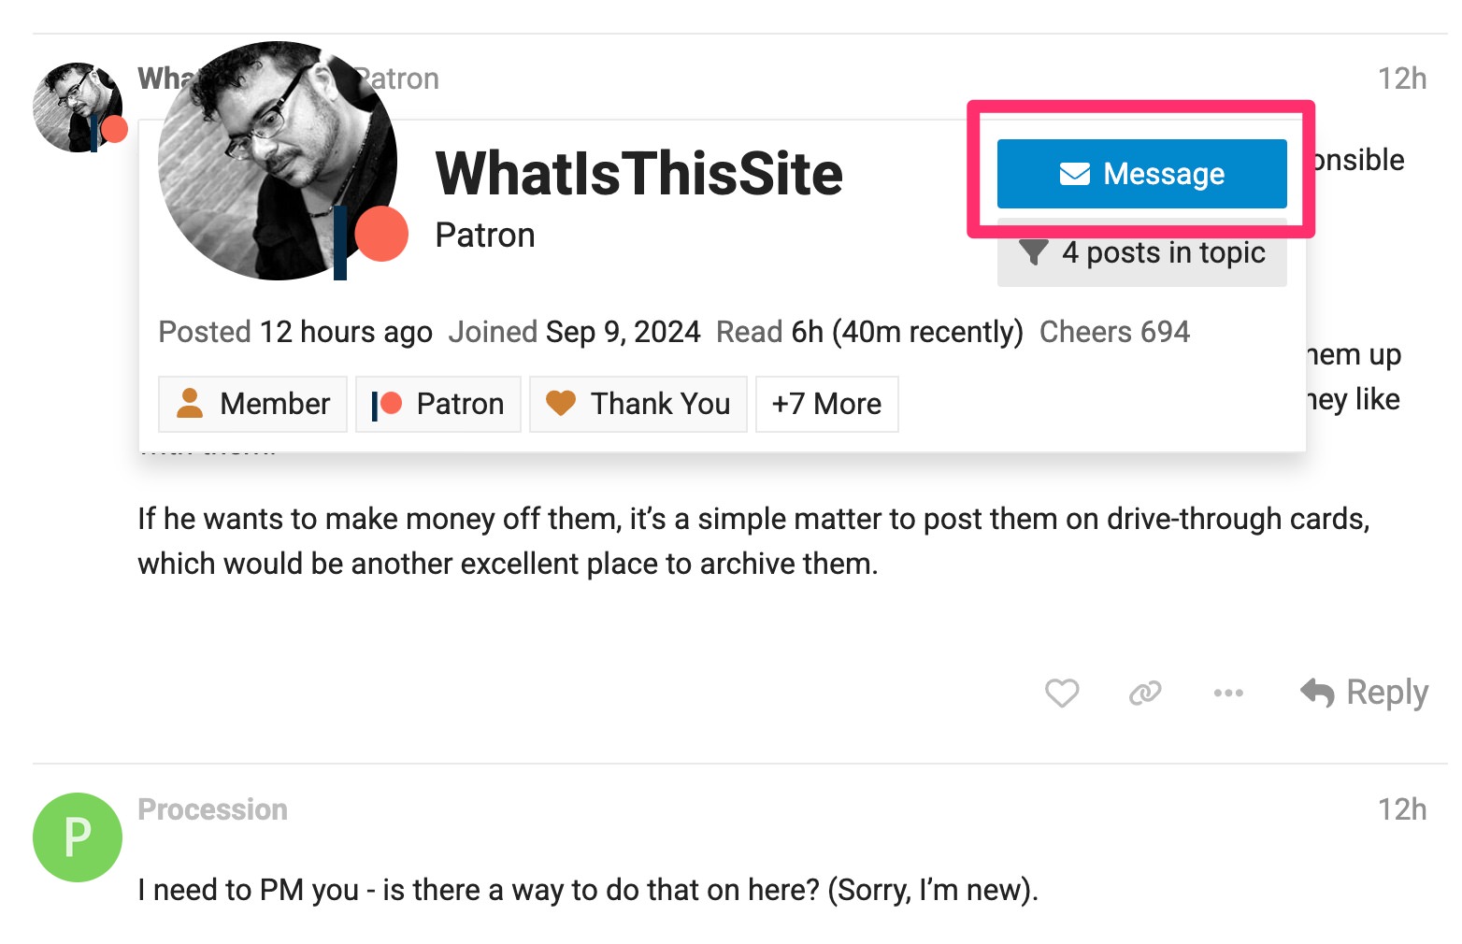Viewport: 1462px width, 944px height.
Task: Click the 12h timestamp on first post
Action: click(1401, 79)
